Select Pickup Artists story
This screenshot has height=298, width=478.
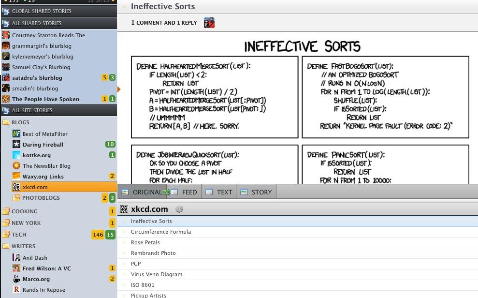298,295
